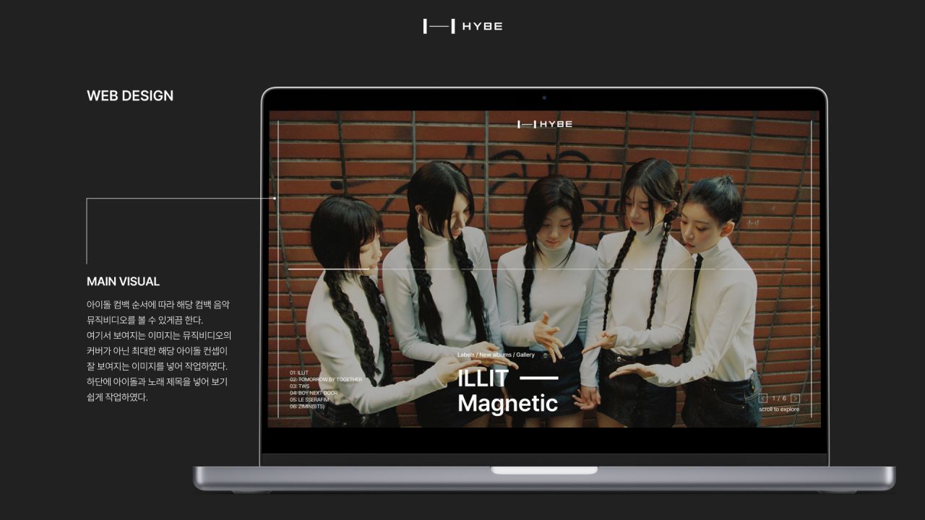Click the large ILLIT artist title
The image size is (925, 520).
coord(483,378)
